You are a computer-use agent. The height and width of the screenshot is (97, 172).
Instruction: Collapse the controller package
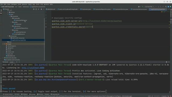coord(11,18)
